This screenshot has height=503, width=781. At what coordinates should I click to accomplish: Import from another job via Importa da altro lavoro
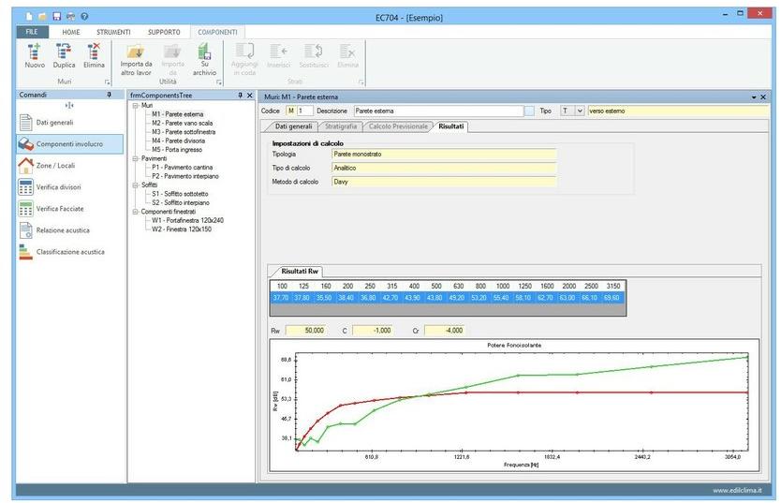[x=136, y=53]
